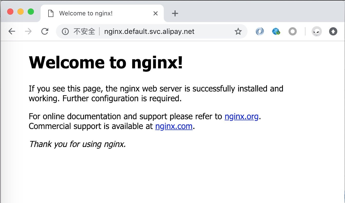Click the update arrow icon in toolbar
The image size is (345, 203).
pyautogui.click(x=333, y=31)
